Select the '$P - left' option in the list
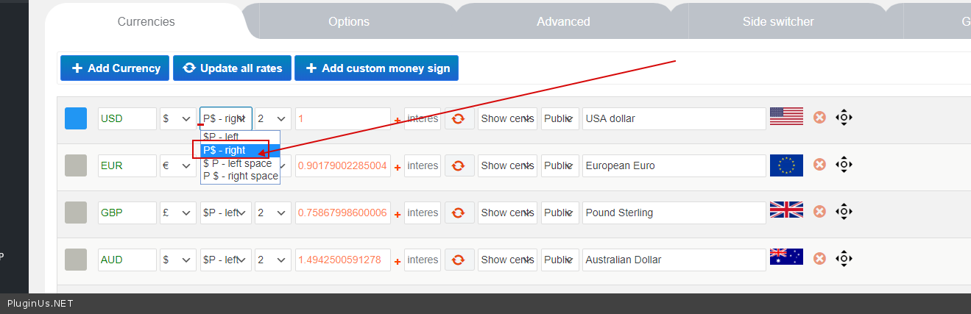 click(221, 137)
